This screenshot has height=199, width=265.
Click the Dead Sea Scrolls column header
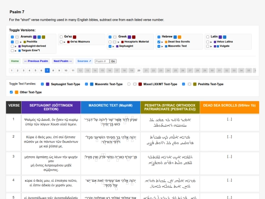[x=230, y=107]
